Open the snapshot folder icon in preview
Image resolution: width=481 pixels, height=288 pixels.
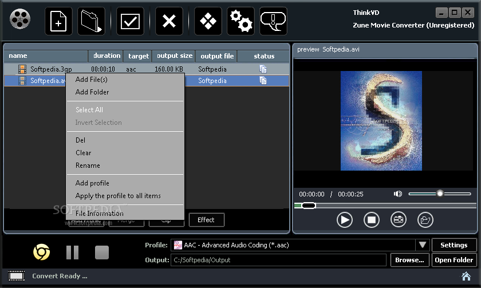pyautogui.click(x=425, y=220)
